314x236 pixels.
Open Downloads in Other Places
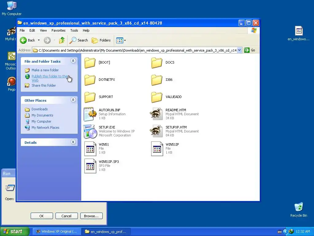click(40, 109)
